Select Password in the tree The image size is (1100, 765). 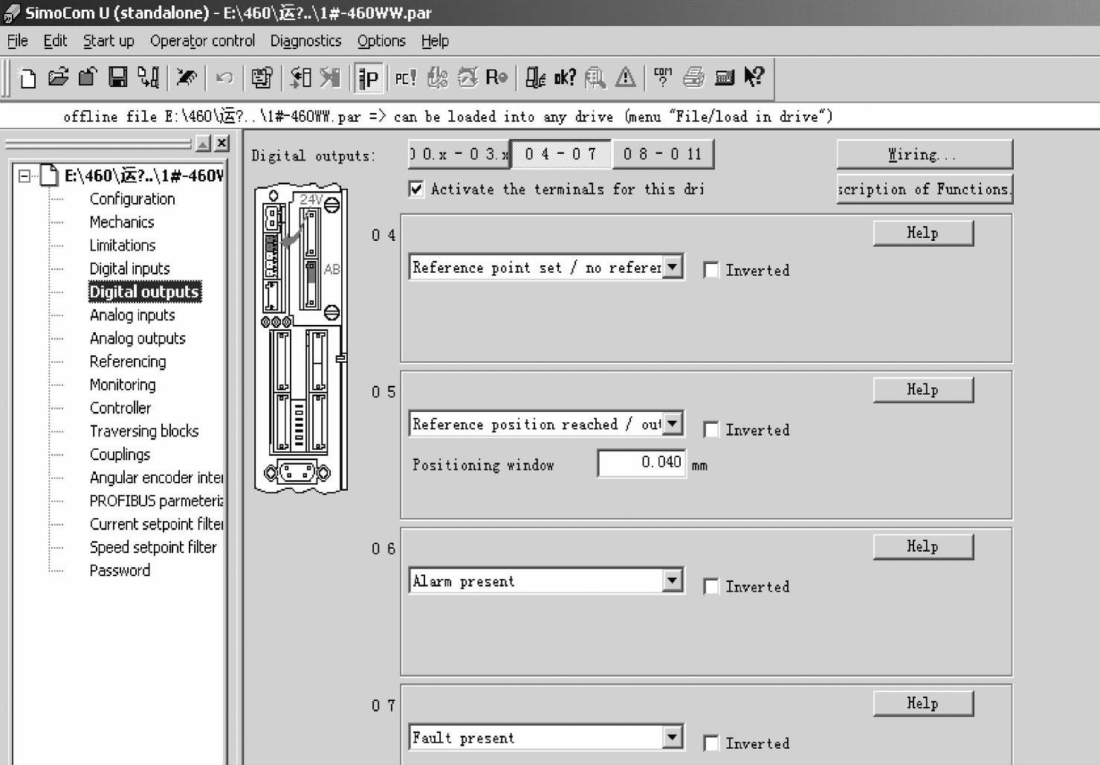(x=120, y=570)
